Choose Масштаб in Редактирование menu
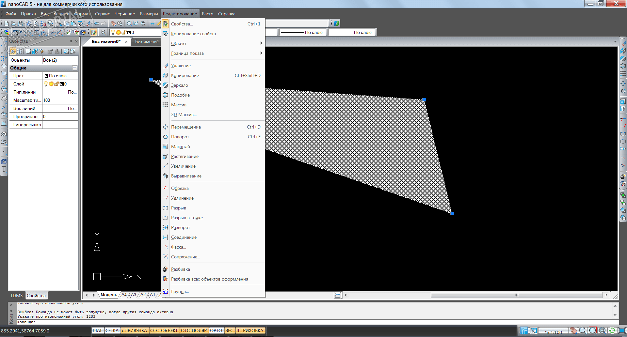Image resolution: width=627 pixels, height=337 pixels. 214,146
